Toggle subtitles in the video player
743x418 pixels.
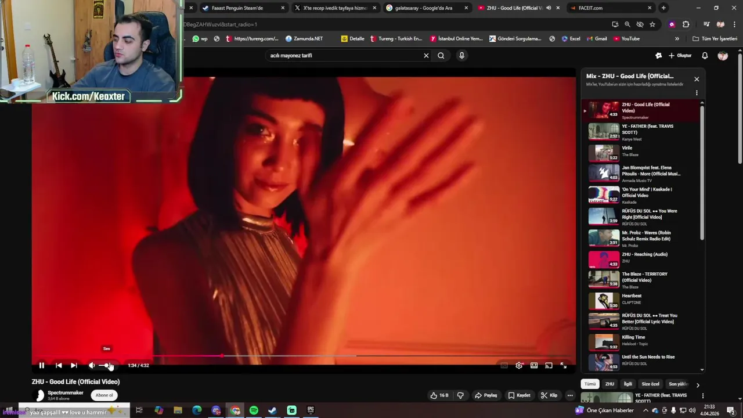click(504, 365)
